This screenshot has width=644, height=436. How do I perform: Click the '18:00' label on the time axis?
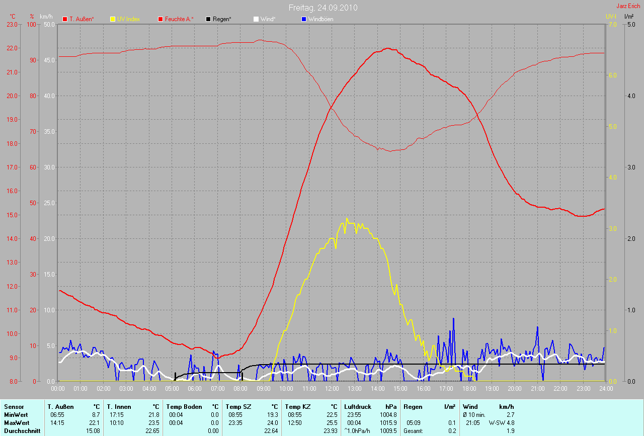point(469,389)
